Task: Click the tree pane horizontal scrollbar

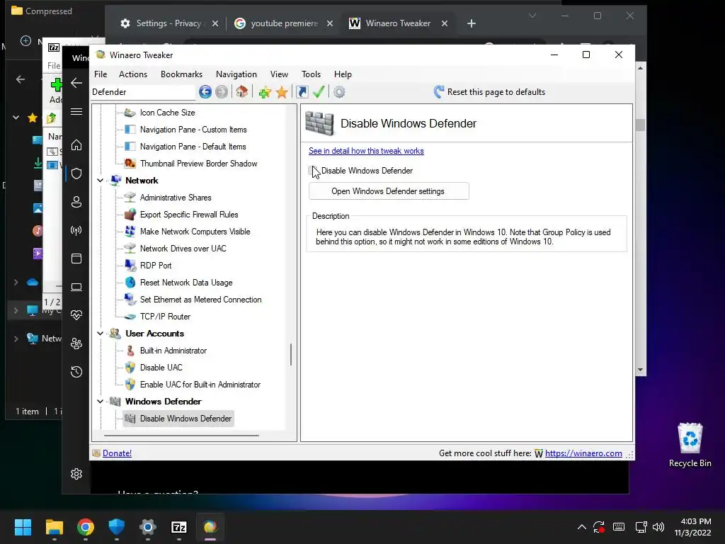Action: click(181, 436)
